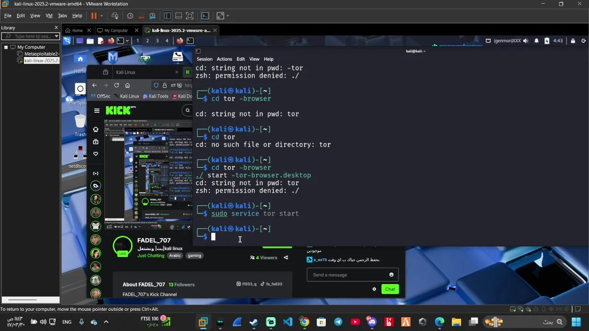Open chat settings gear icon
589x331 pixels.
(x=374, y=289)
